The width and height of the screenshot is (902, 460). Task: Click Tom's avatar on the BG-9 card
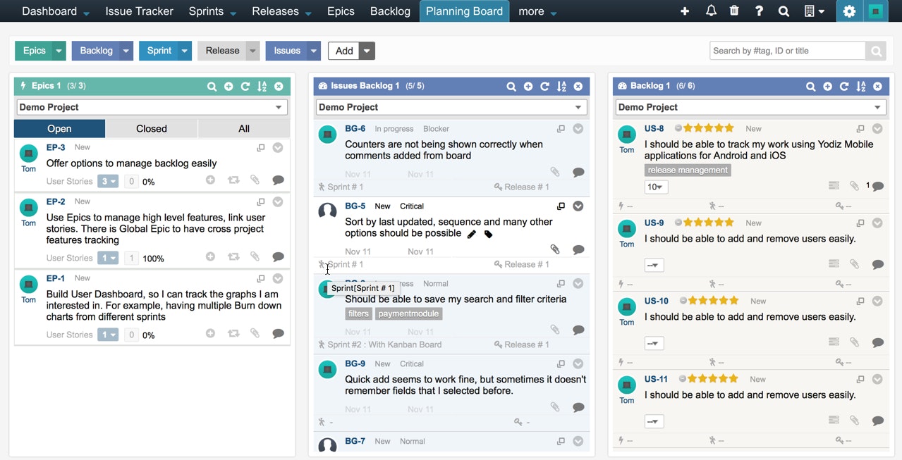point(327,370)
